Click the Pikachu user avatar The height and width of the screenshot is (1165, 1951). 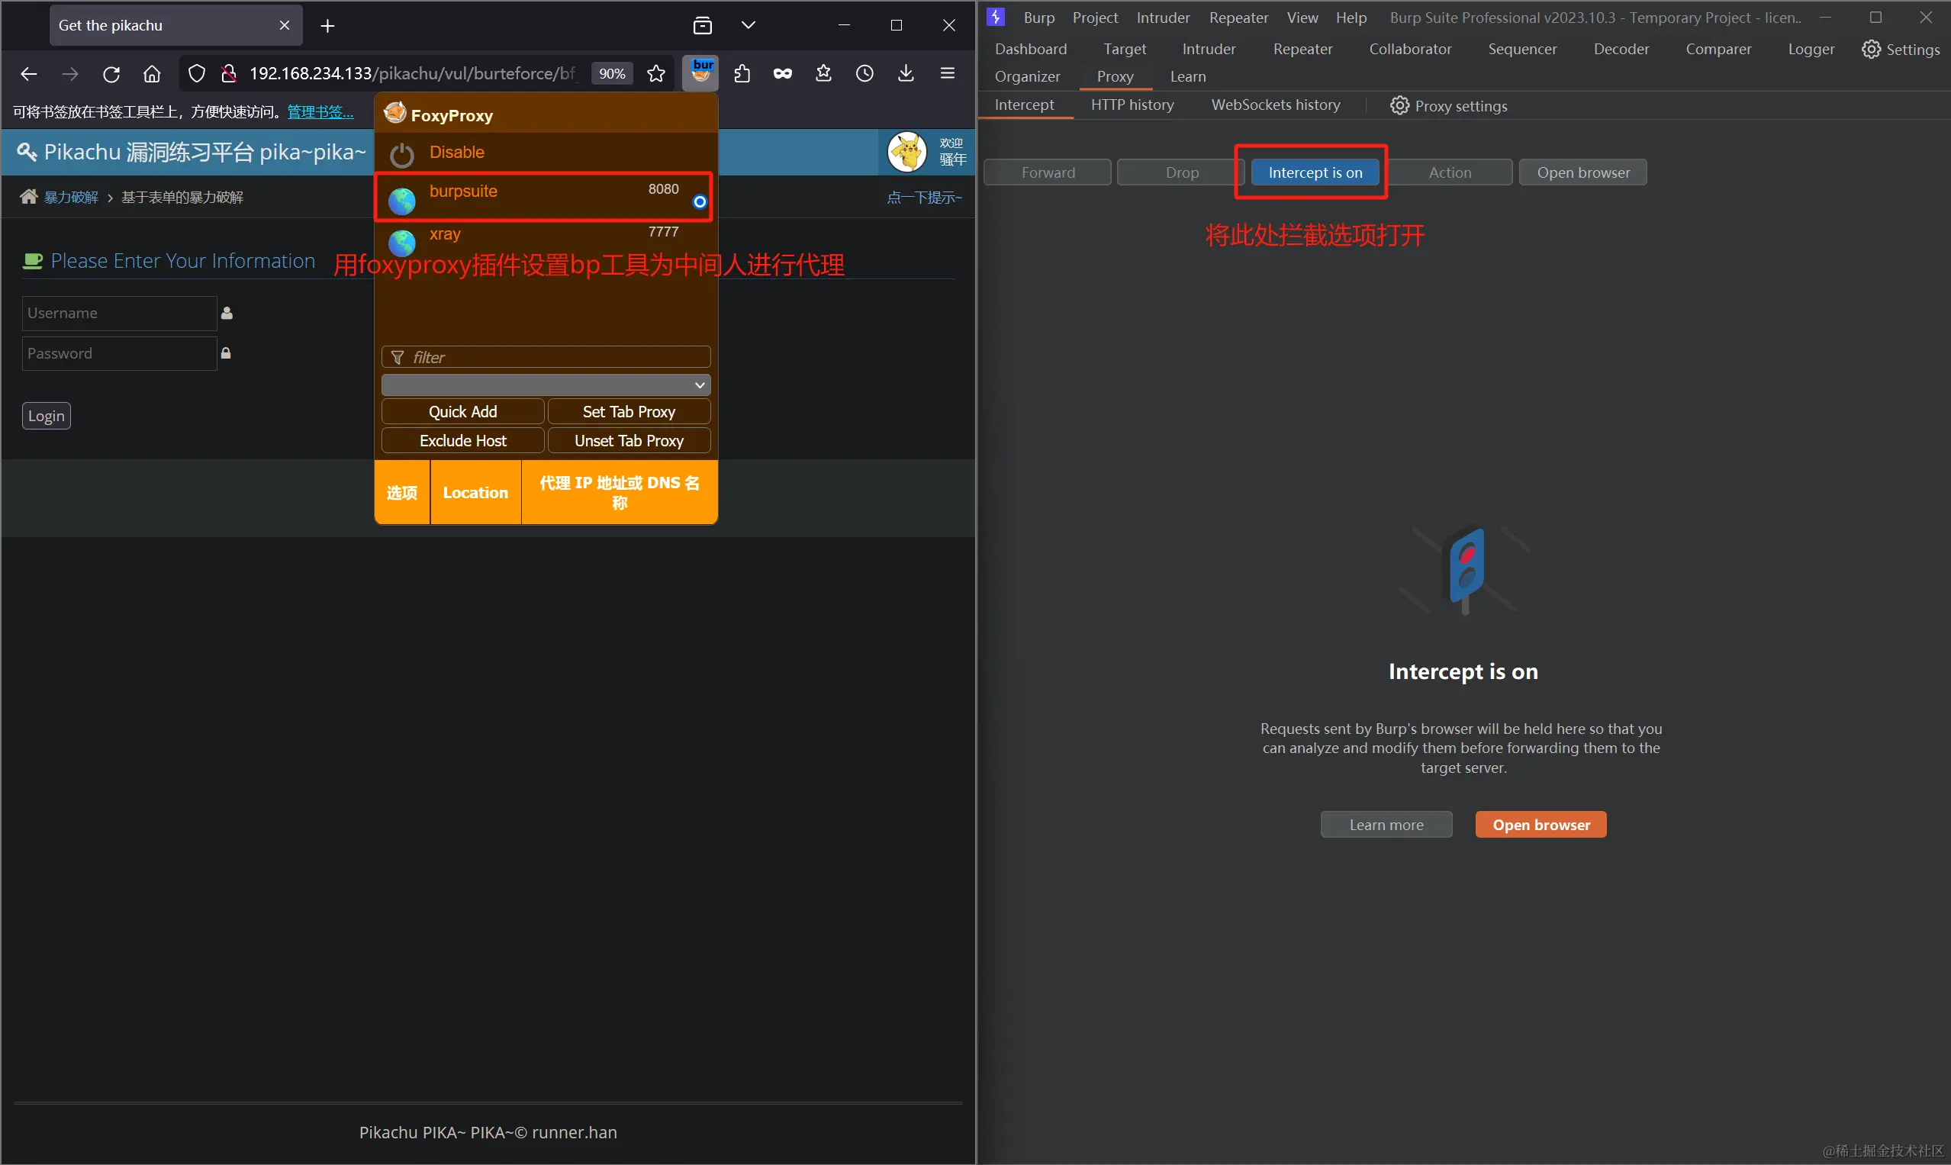tap(906, 152)
